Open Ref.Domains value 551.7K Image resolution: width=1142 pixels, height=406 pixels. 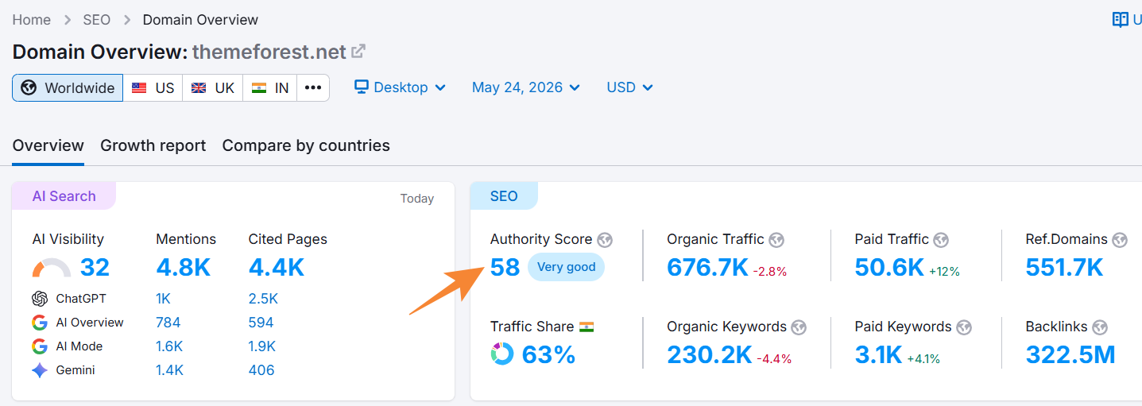pyautogui.click(x=1065, y=268)
